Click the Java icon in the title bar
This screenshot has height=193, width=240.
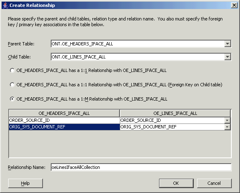point(5,5)
